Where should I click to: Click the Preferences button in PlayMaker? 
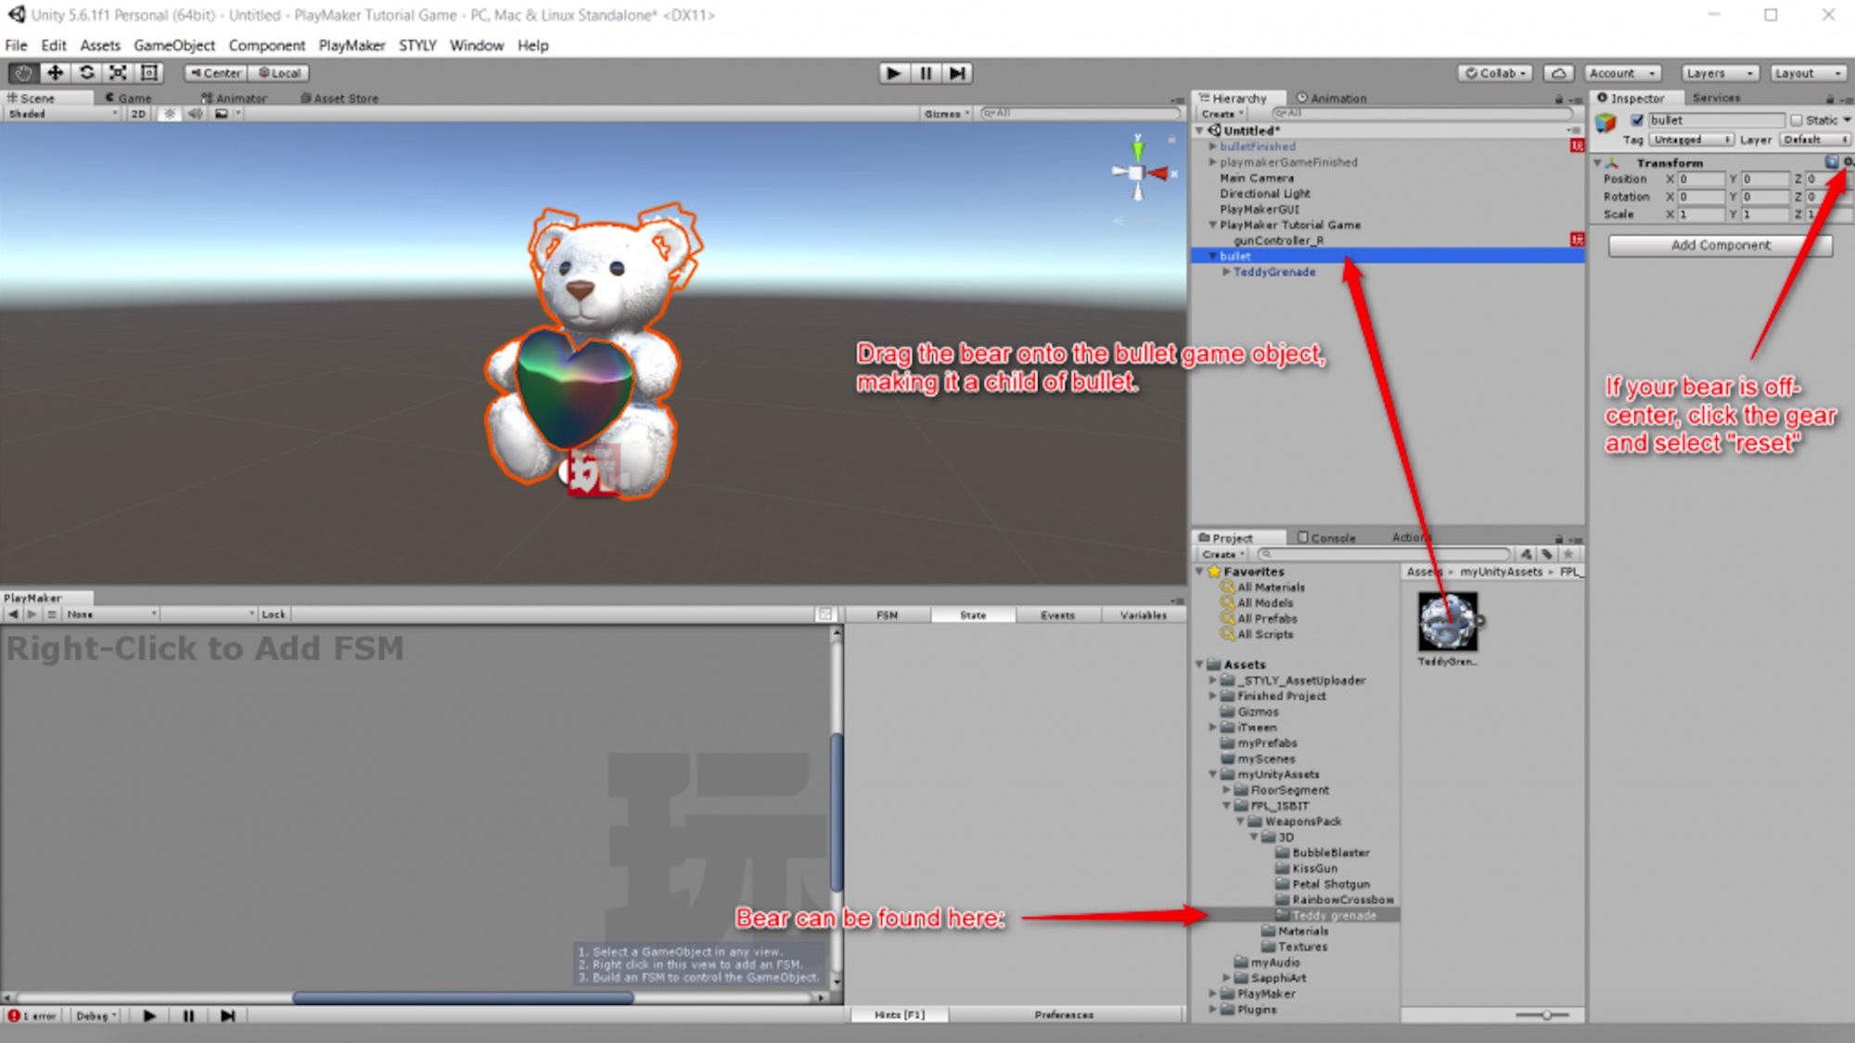coord(1064,1015)
